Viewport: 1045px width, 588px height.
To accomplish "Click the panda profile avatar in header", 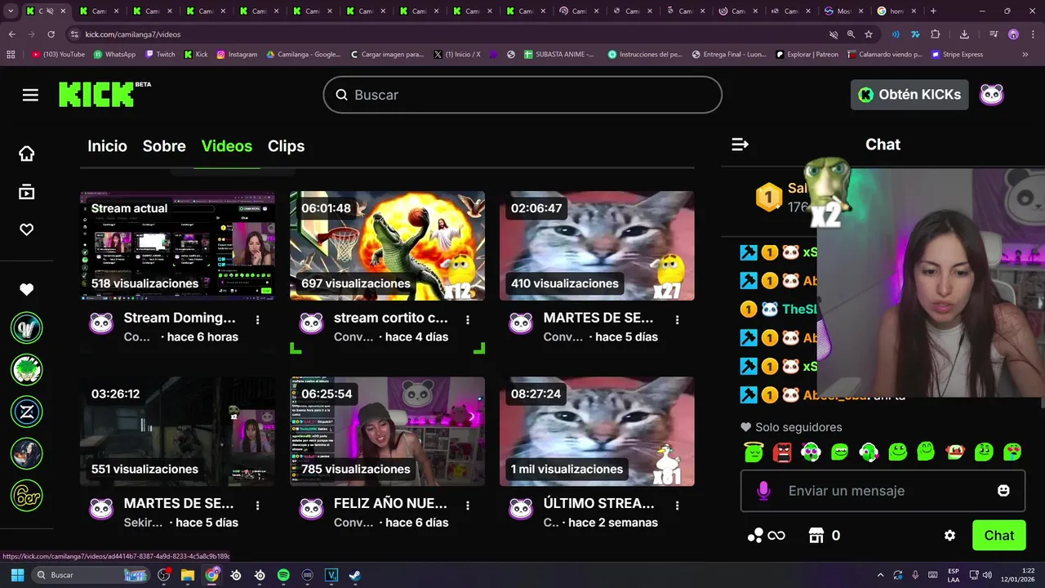I will (991, 95).
